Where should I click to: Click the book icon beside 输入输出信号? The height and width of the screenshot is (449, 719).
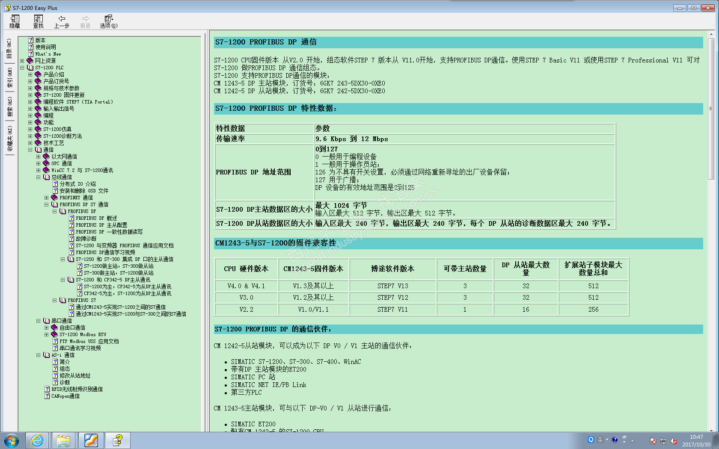(x=38, y=109)
